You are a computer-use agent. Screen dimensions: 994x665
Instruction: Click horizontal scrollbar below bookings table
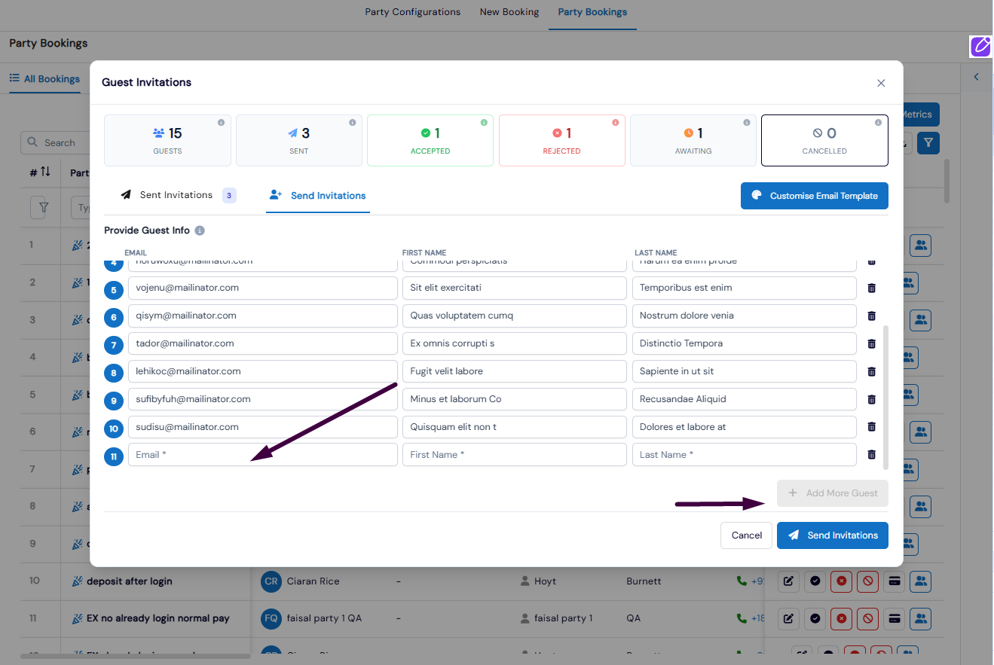pyautogui.click(x=136, y=657)
